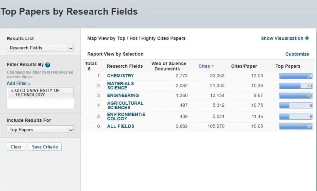Open the Top Papers include results dropdown
317x191 pixels.
tap(70, 130)
